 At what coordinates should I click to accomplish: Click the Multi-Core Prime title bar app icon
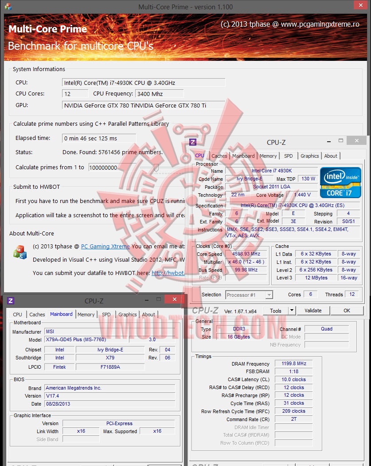point(8,7)
